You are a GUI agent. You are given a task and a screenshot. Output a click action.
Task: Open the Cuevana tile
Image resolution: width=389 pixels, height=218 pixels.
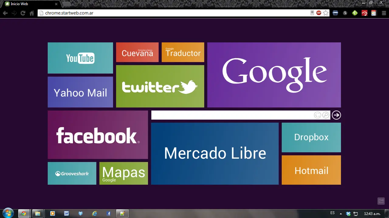click(137, 52)
